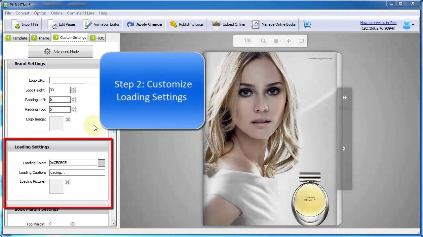Image resolution: width=423 pixels, height=237 pixels.
Task: Click the Import File toolbar button
Action: click(x=25, y=24)
